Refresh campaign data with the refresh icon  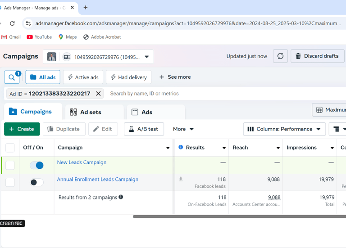tap(280, 56)
